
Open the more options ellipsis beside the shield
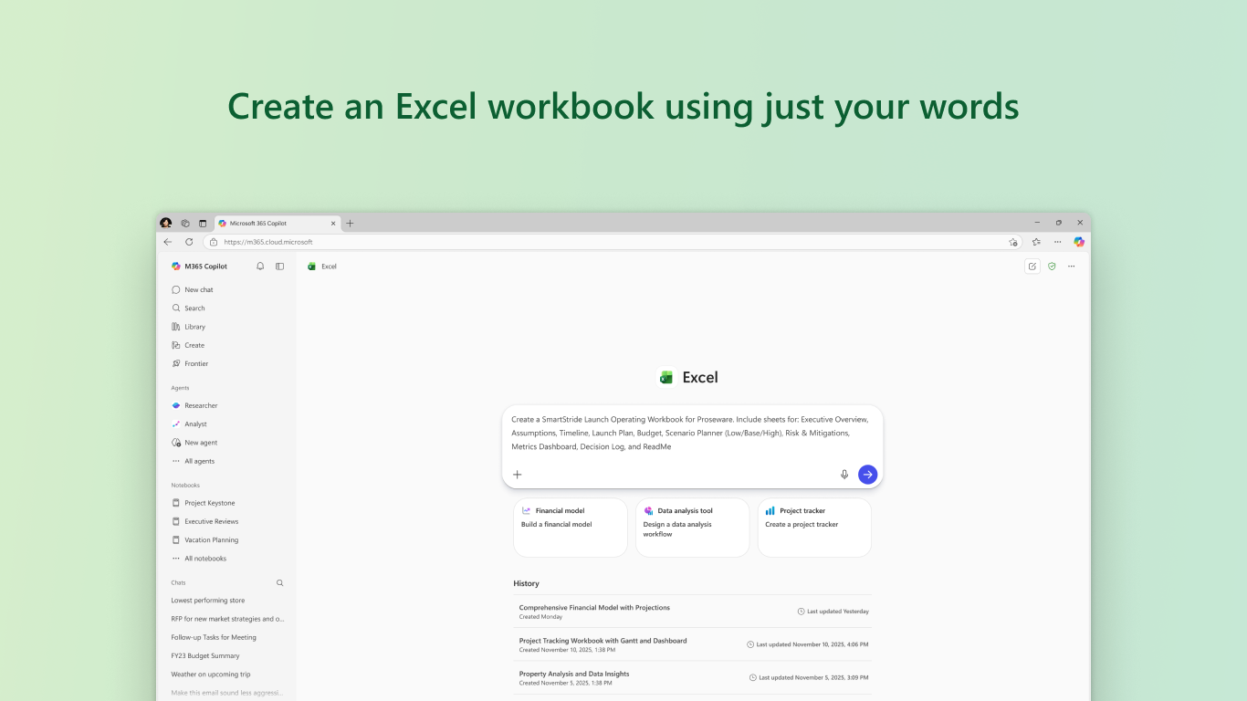[1072, 267]
